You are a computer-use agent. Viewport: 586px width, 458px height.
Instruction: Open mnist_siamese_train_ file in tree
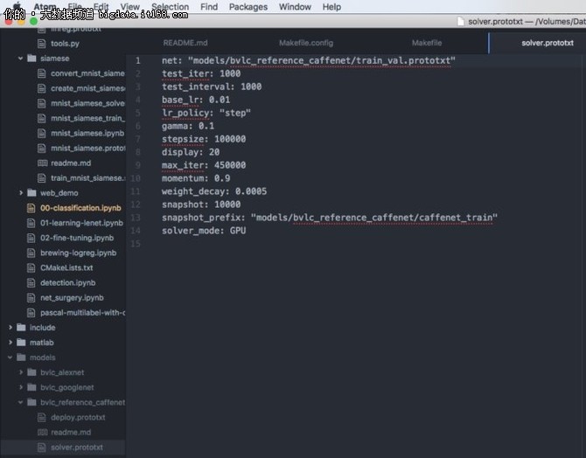tap(87, 118)
